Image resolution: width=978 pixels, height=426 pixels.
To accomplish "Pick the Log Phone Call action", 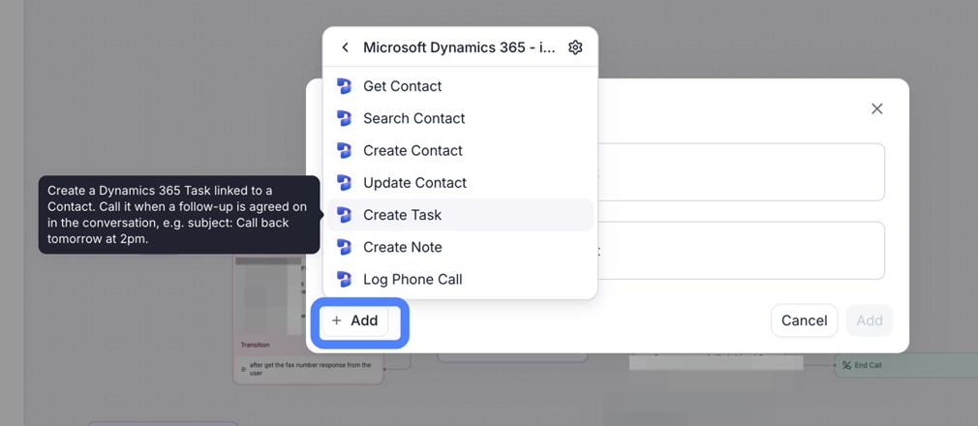I will point(460,280).
